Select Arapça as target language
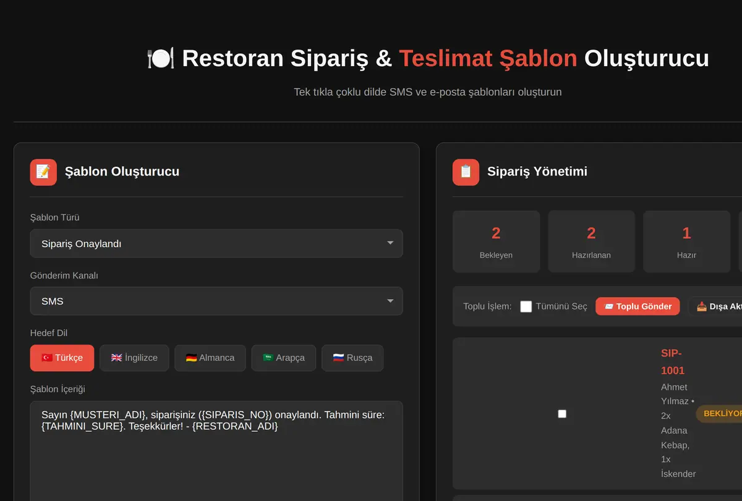The image size is (742, 501). tap(284, 358)
